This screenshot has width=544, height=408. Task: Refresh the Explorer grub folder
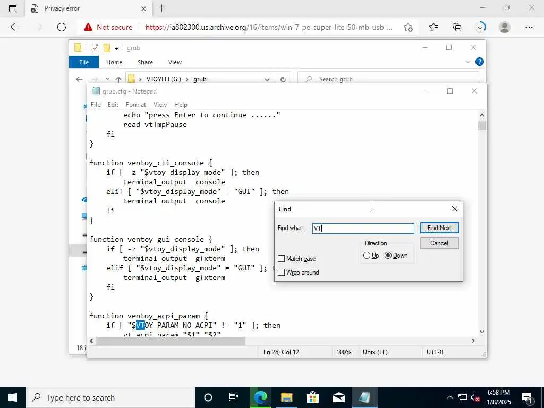click(x=283, y=80)
